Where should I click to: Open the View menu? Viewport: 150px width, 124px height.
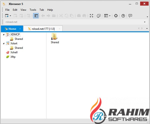coord(23,10)
